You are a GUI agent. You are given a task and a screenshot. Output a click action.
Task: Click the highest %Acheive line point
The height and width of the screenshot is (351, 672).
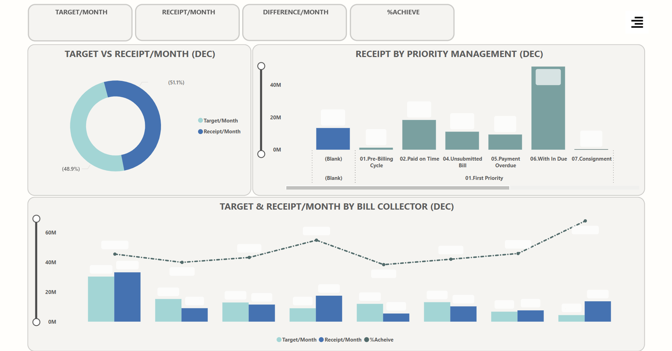click(585, 221)
